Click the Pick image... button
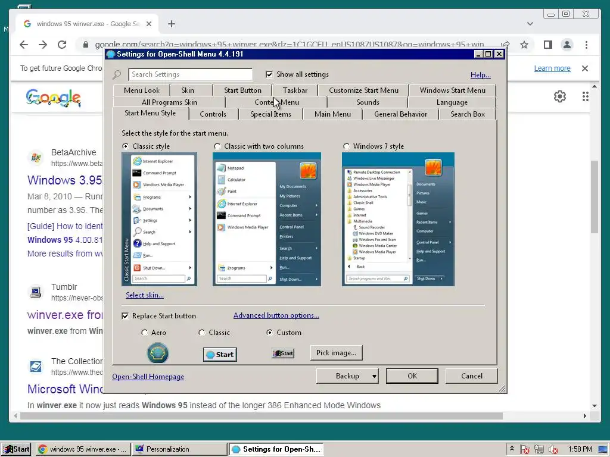The image size is (610, 457). (336, 353)
